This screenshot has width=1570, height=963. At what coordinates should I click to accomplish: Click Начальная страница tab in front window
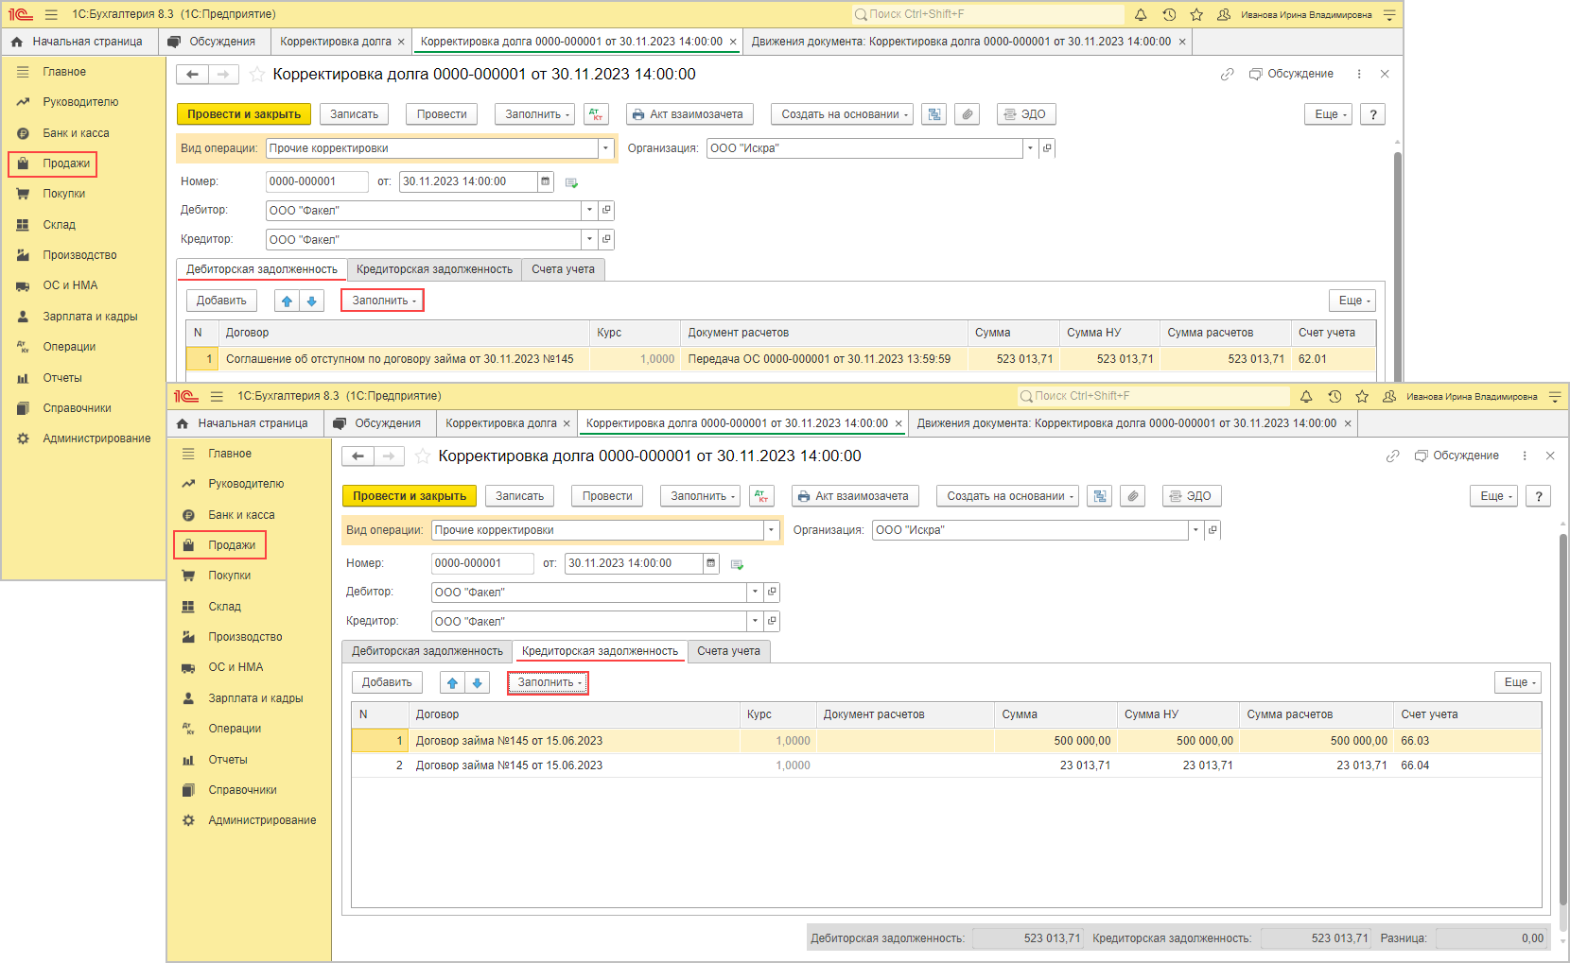coord(245,423)
